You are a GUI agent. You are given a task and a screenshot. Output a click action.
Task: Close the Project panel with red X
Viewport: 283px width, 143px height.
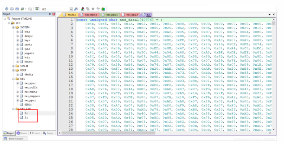coord(54,14)
